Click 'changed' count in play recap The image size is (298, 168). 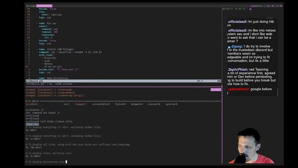pyautogui.click(x=81, y=104)
